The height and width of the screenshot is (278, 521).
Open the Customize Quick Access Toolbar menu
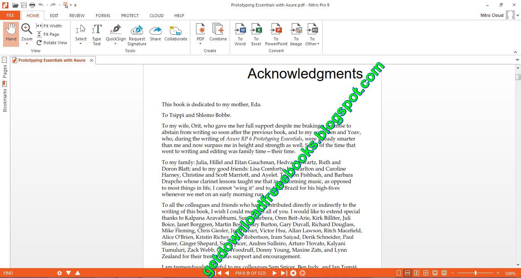76,5
